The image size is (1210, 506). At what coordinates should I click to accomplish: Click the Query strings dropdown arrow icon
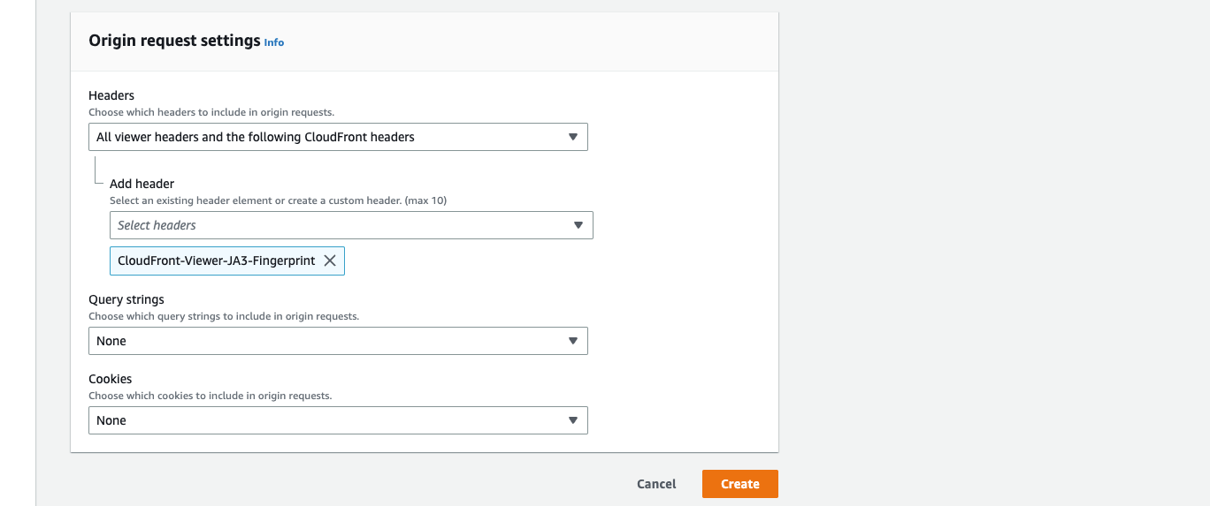click(572, 341)
